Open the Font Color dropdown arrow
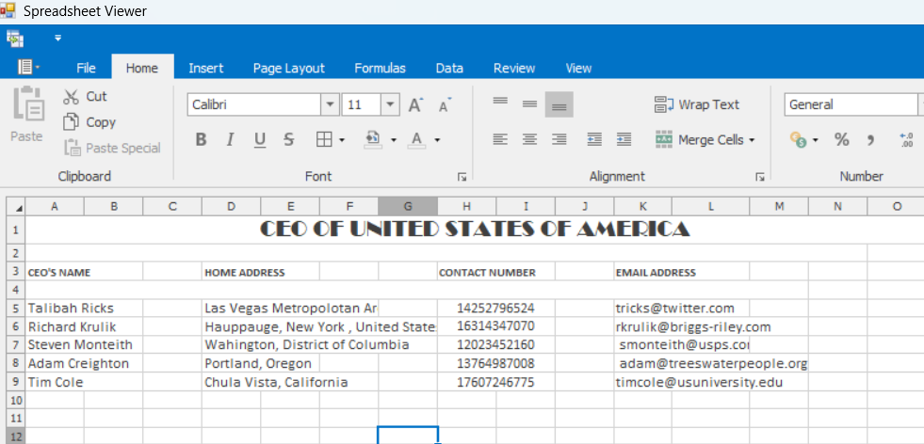 [437, 140]
